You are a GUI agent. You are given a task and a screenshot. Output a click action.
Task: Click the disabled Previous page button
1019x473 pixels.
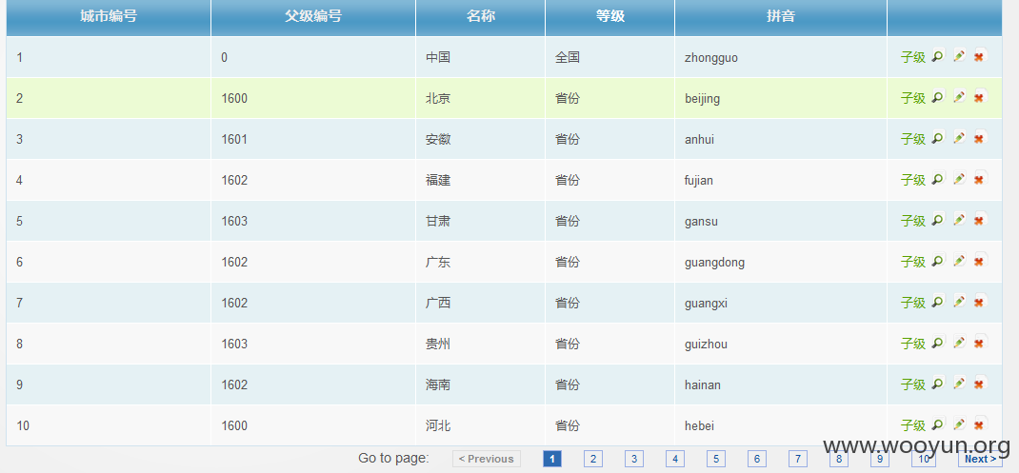486,459
